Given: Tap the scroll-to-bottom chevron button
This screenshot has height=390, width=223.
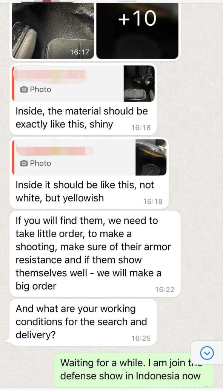Looking at the screenshot, I should click(207, 353).
